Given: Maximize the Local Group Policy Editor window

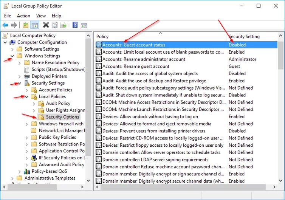Looking at the screenshot, I should click(x=259, y=6).
